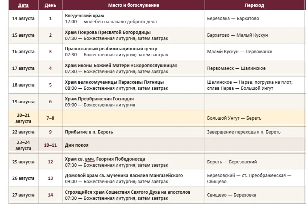The image size is (306, 204).
Task: Select the '14 августа' date cell
Action: point(23,19)
